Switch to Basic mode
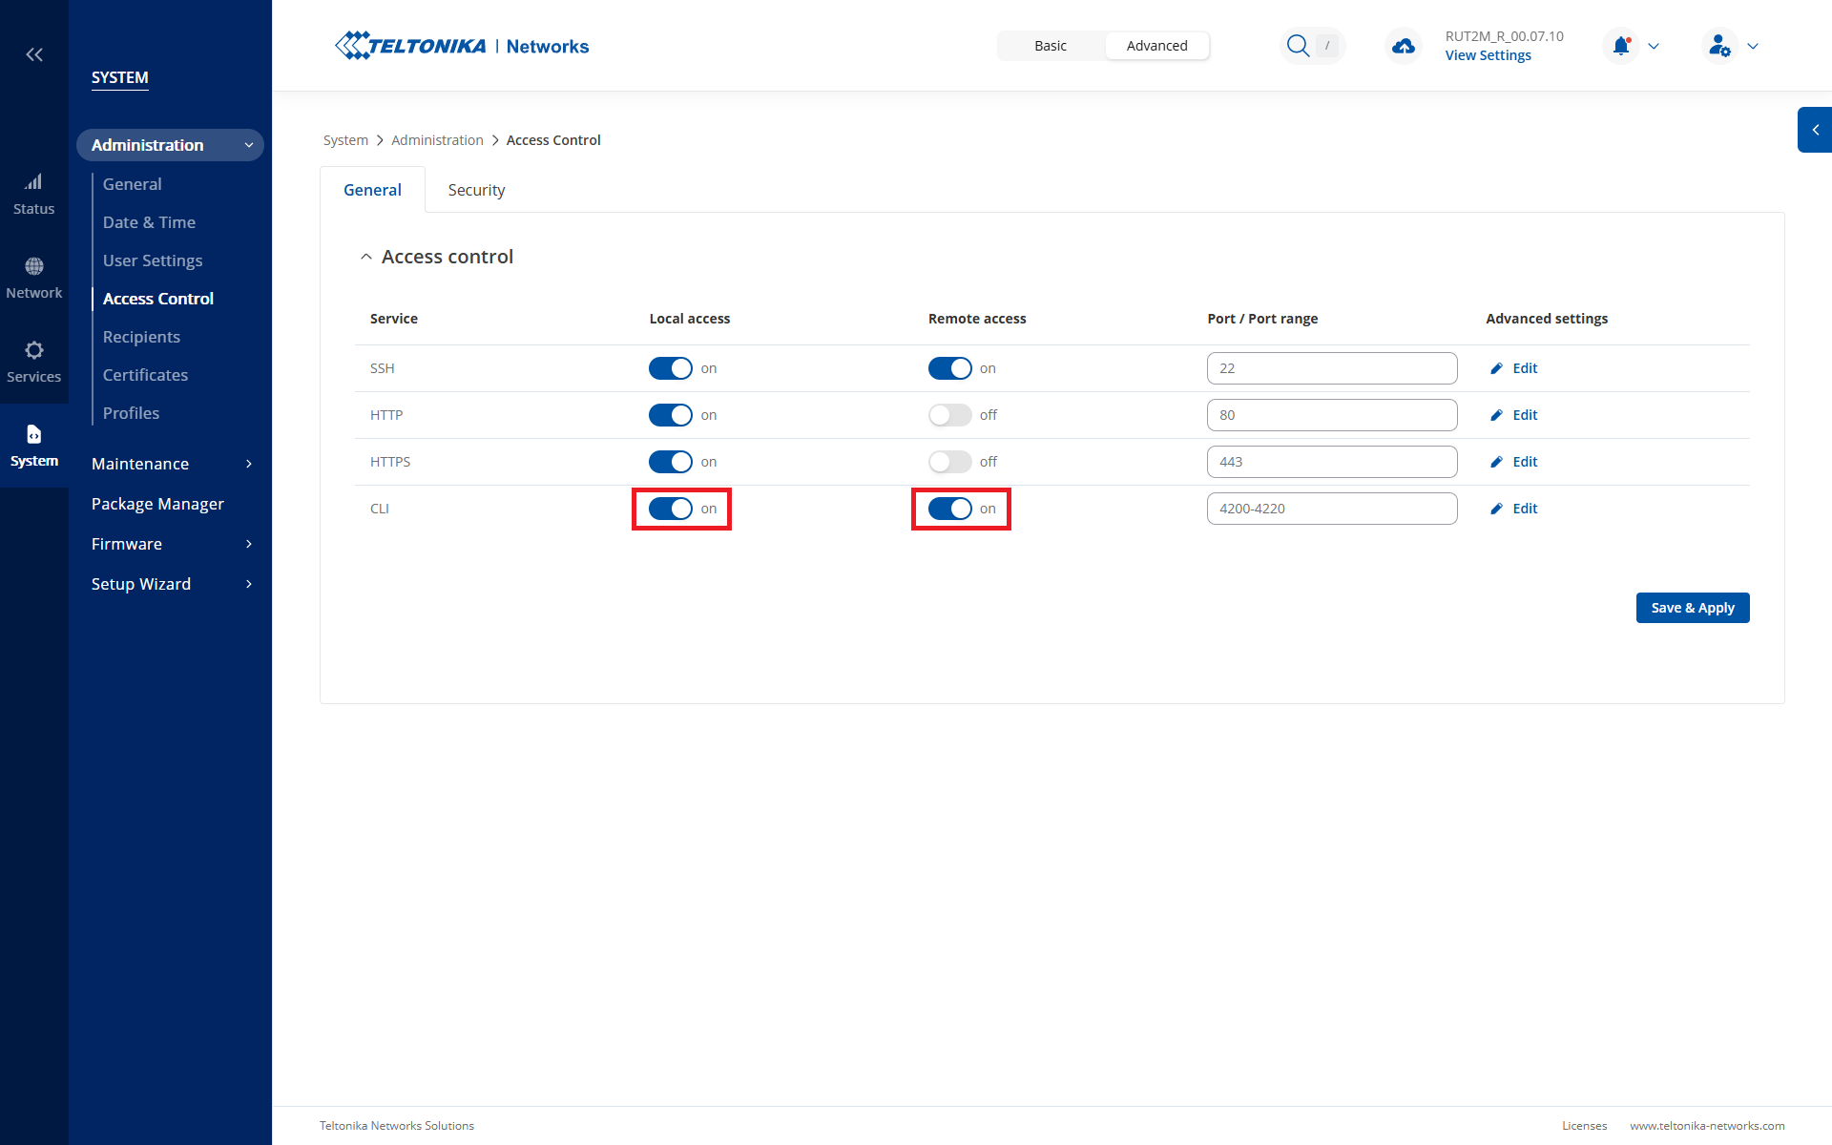1832x1145 pixels. pos(1051,46)
